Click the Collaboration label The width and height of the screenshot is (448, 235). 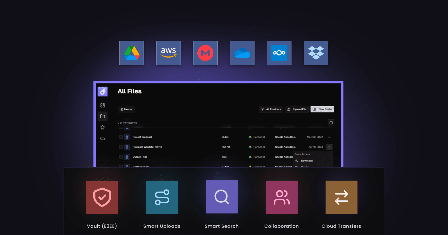[x=282, y=226]
